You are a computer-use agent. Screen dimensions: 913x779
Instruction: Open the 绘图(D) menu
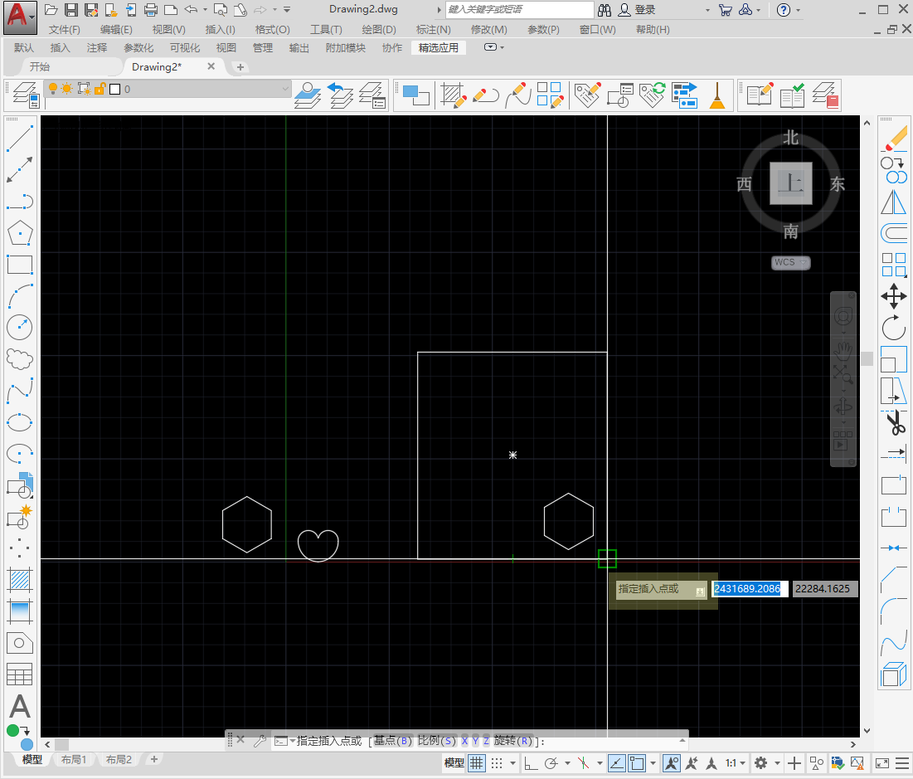coord(379,30)
